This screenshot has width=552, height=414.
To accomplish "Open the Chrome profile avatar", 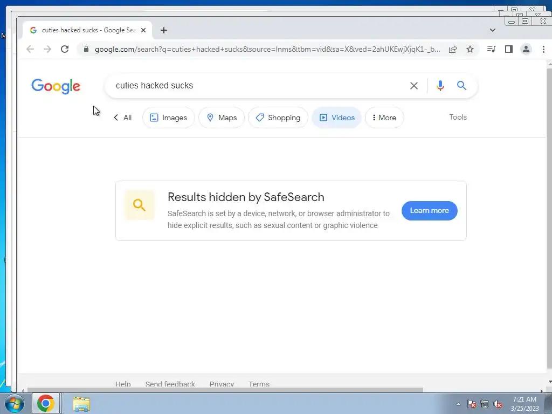I will pos(526,49).
